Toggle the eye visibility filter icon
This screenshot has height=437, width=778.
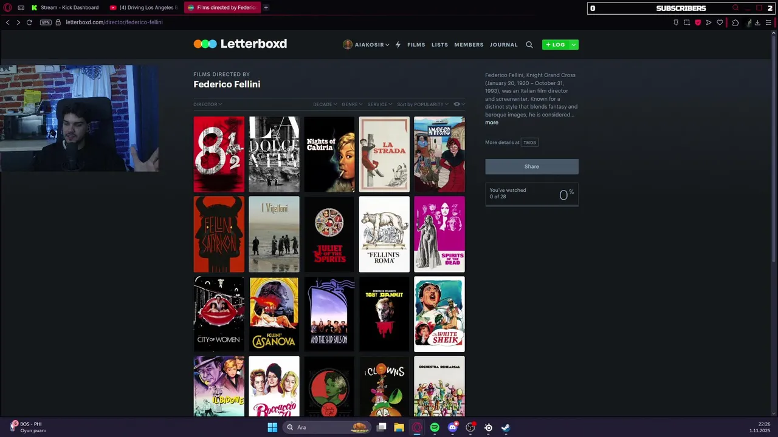coord(458,104)
